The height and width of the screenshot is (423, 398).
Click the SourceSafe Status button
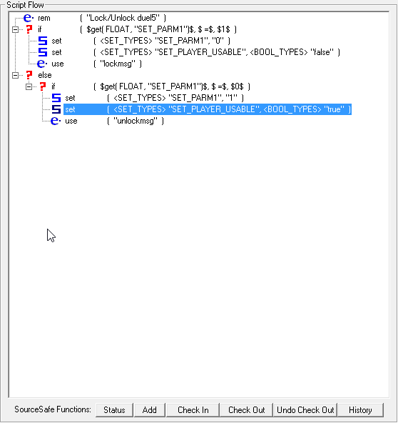114,410
